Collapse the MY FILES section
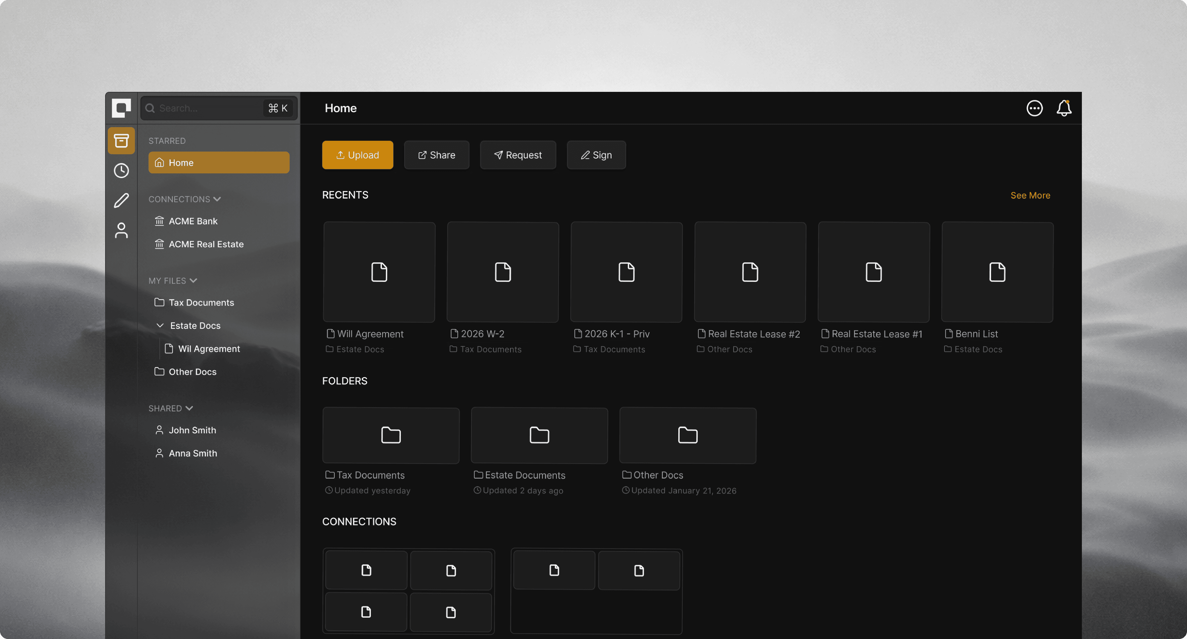1187x639 pixels. click(194, 280)
